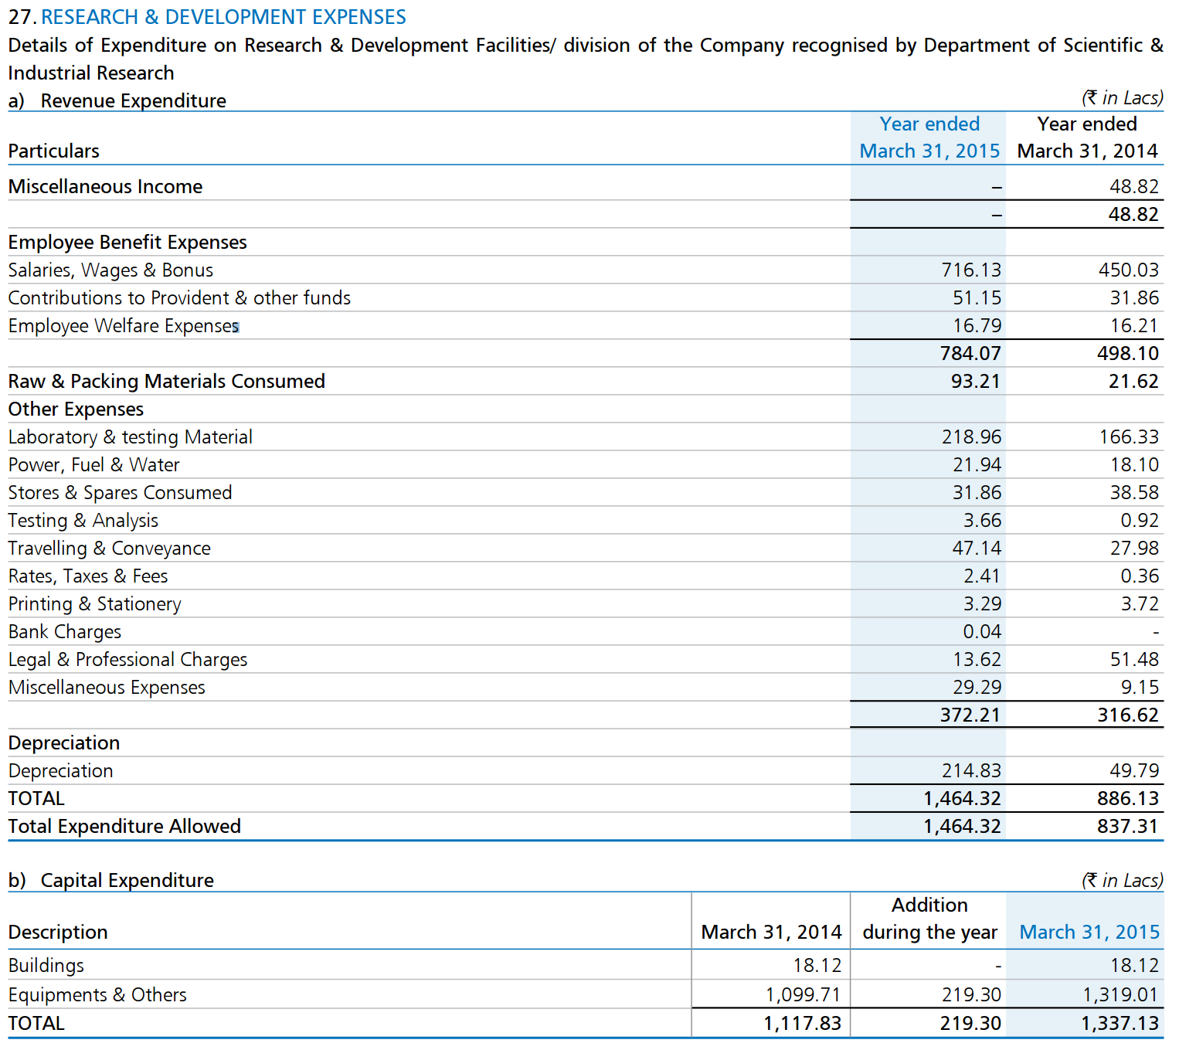Click other expenses subtotal 372.21
Screen dimensions: 1179x1050
point(970,715)
